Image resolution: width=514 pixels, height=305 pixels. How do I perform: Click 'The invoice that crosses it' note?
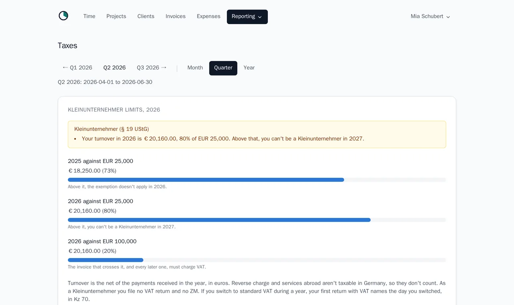137,267
